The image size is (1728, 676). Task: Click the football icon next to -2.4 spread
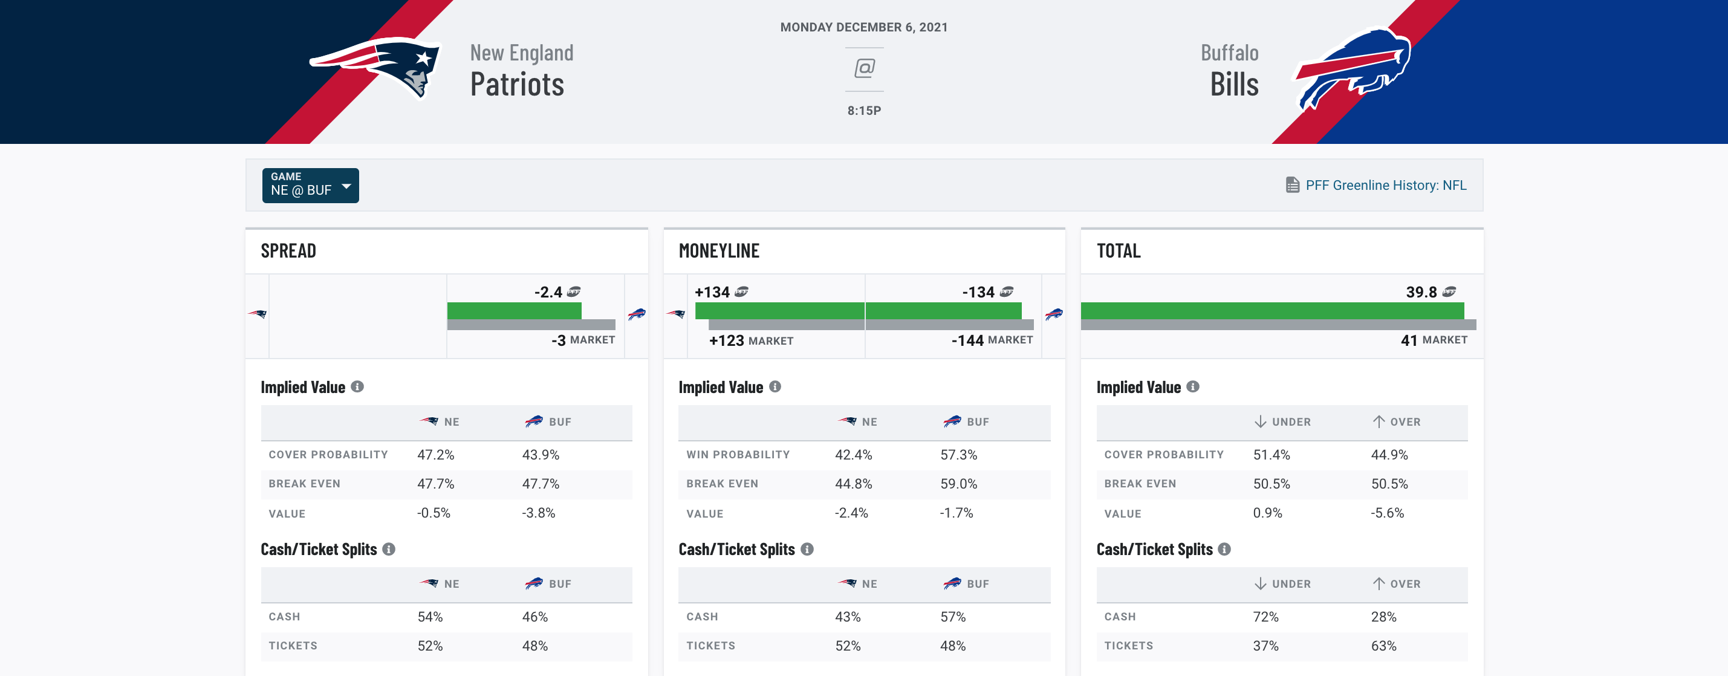tap(574, 291)
